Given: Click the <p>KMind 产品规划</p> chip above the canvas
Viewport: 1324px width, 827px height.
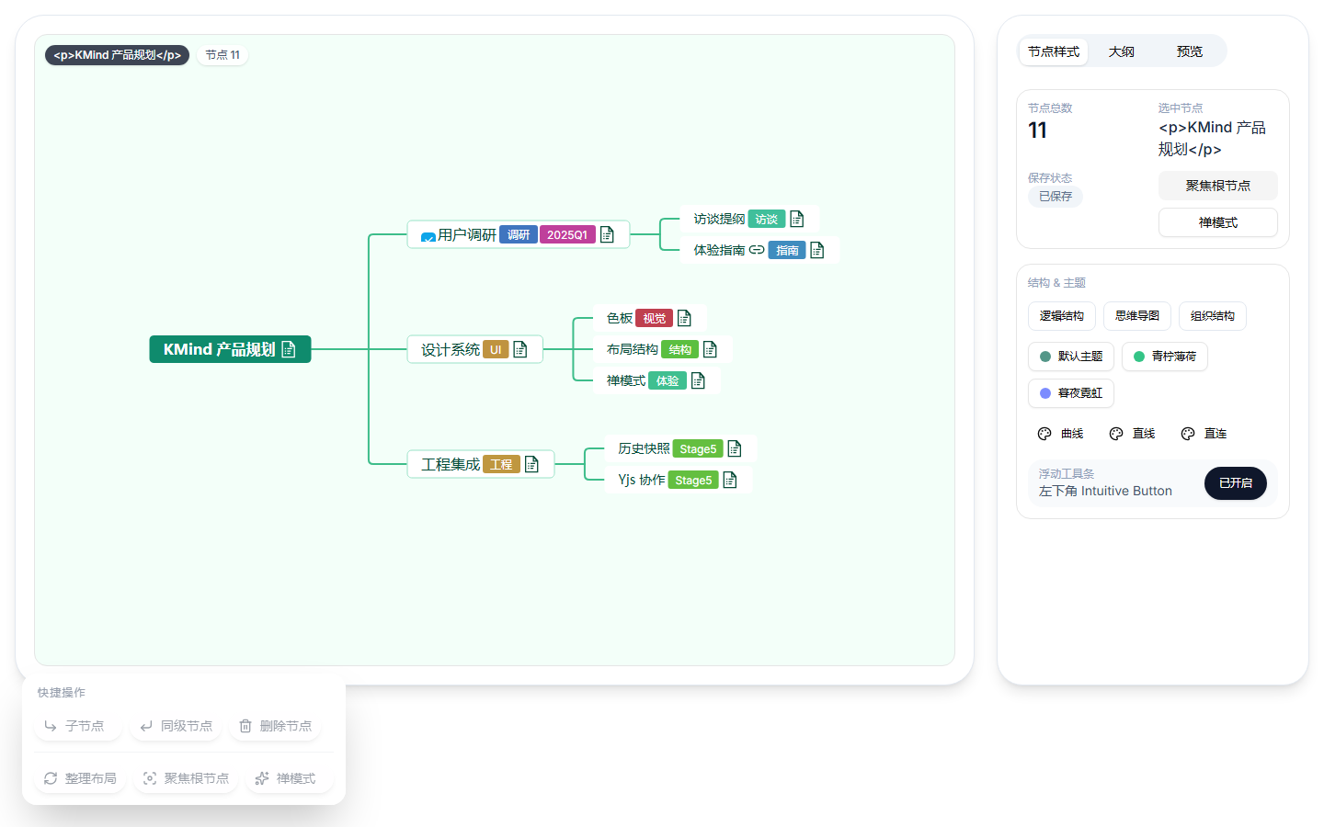Looking at the screenshot, I should (117, 55).
